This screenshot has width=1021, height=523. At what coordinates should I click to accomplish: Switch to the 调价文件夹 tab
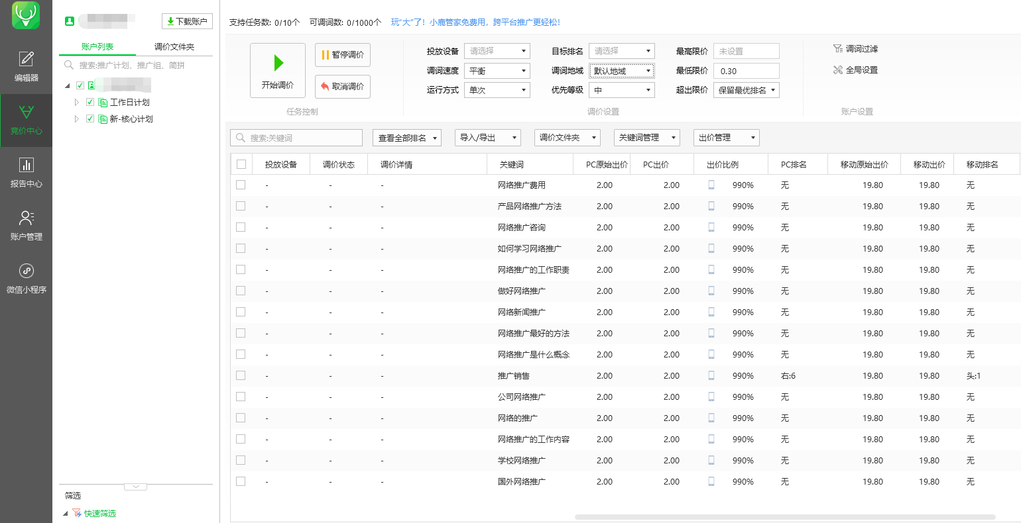coord(174,47)
